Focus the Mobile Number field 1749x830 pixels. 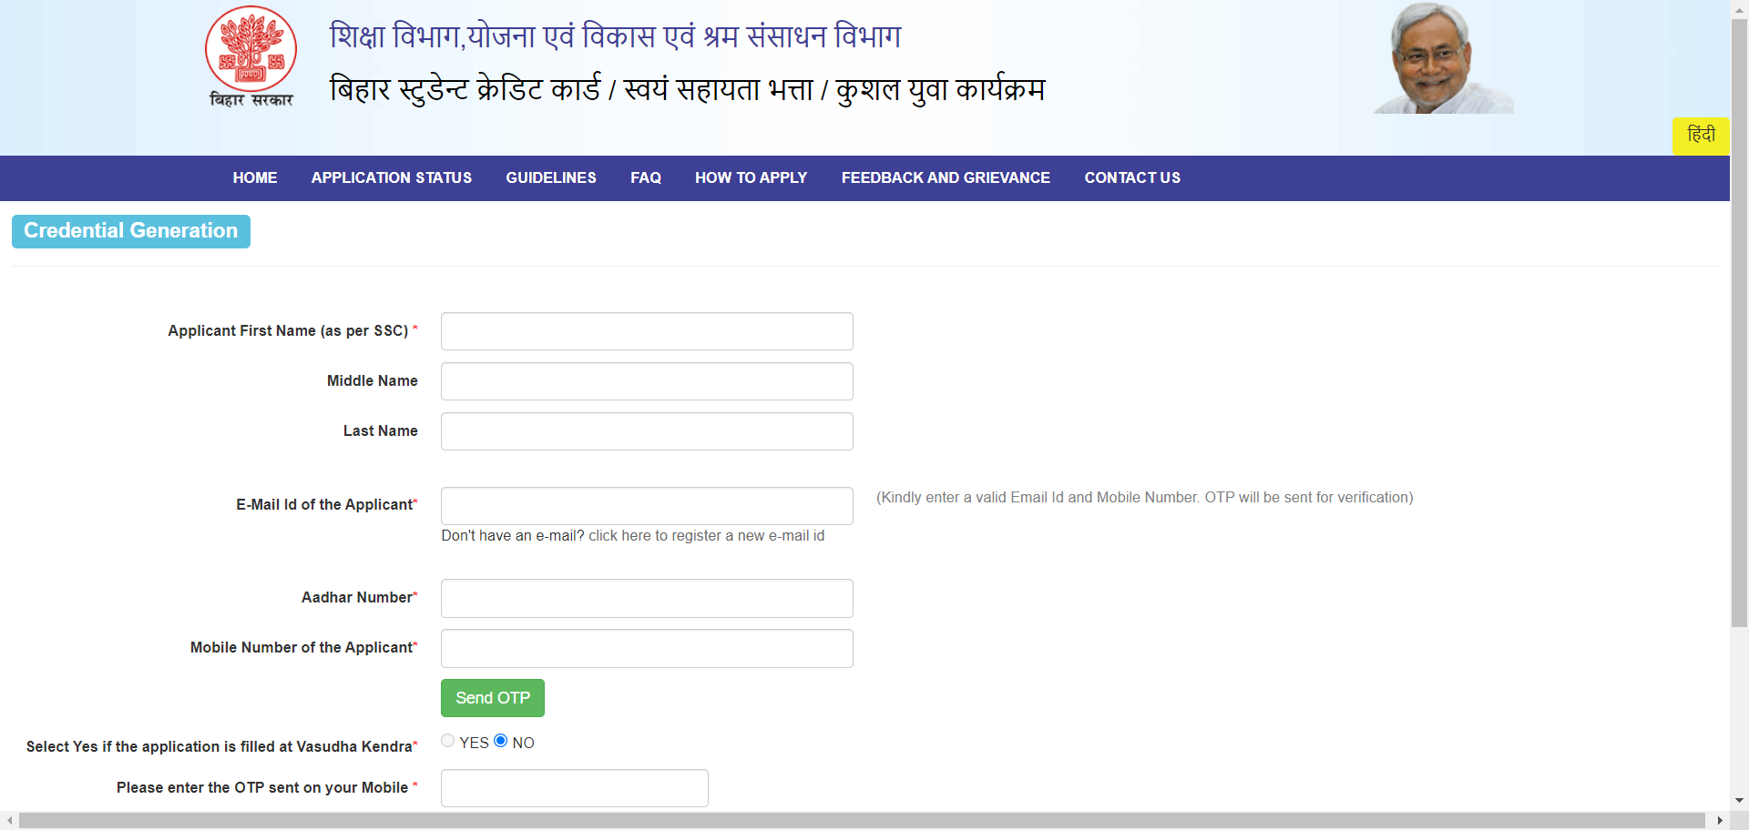(x=646, y=648)
